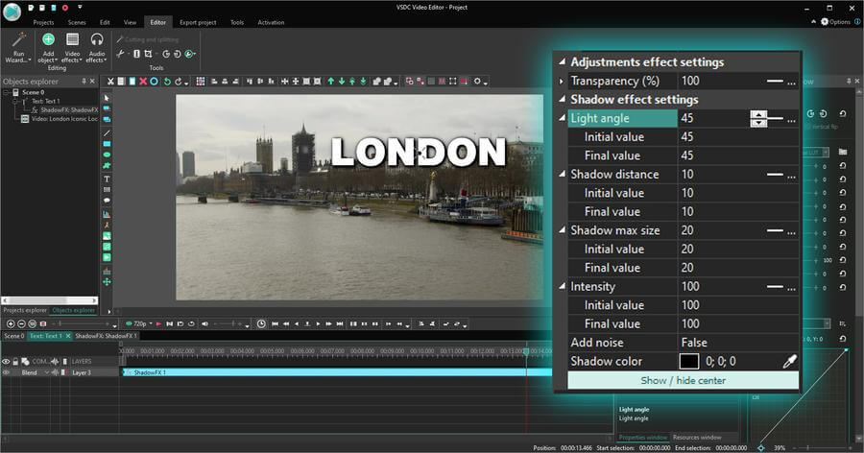This screenshot has width=864, height=453.
Task: Open the Tools menu tab
Action: pos(237,23)
